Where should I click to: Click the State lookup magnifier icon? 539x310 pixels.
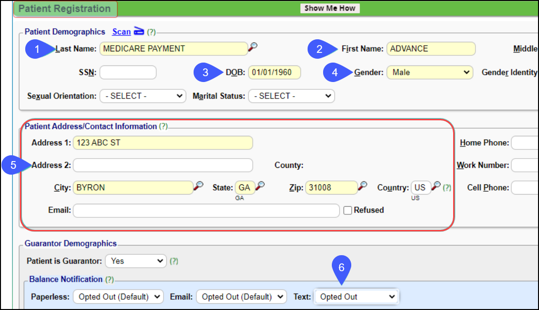[x=261, y=186]
